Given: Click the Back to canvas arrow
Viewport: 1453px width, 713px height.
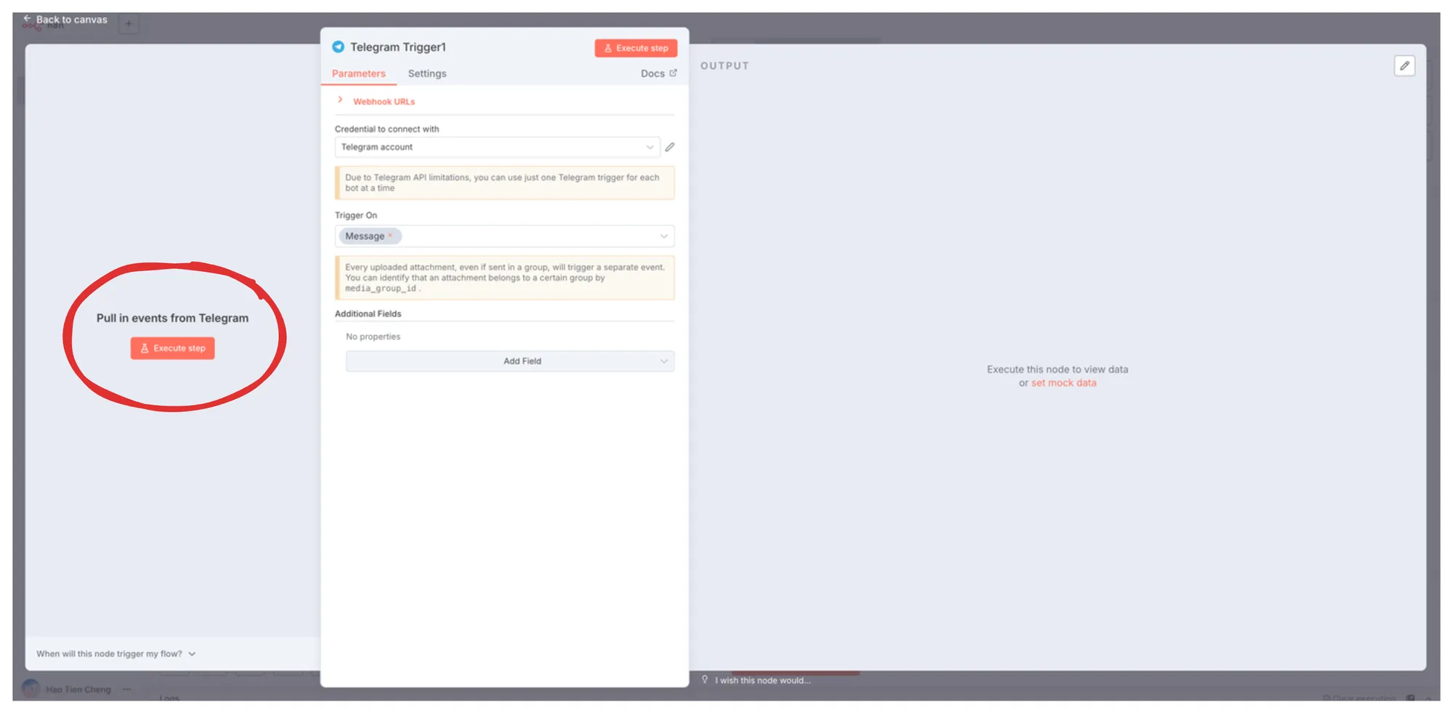Looking at the screenshot, I should click(27, 19).
